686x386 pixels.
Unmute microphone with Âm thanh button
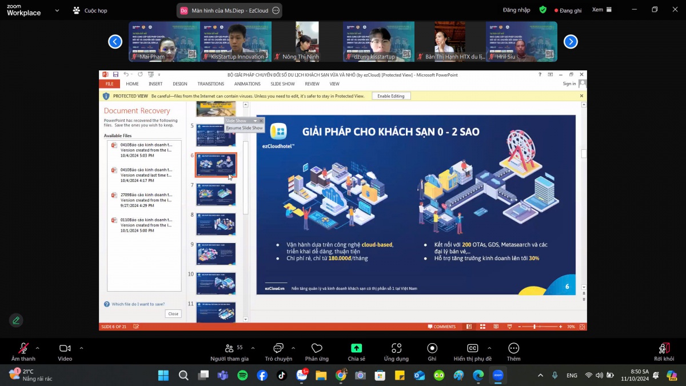click(23, 348)
